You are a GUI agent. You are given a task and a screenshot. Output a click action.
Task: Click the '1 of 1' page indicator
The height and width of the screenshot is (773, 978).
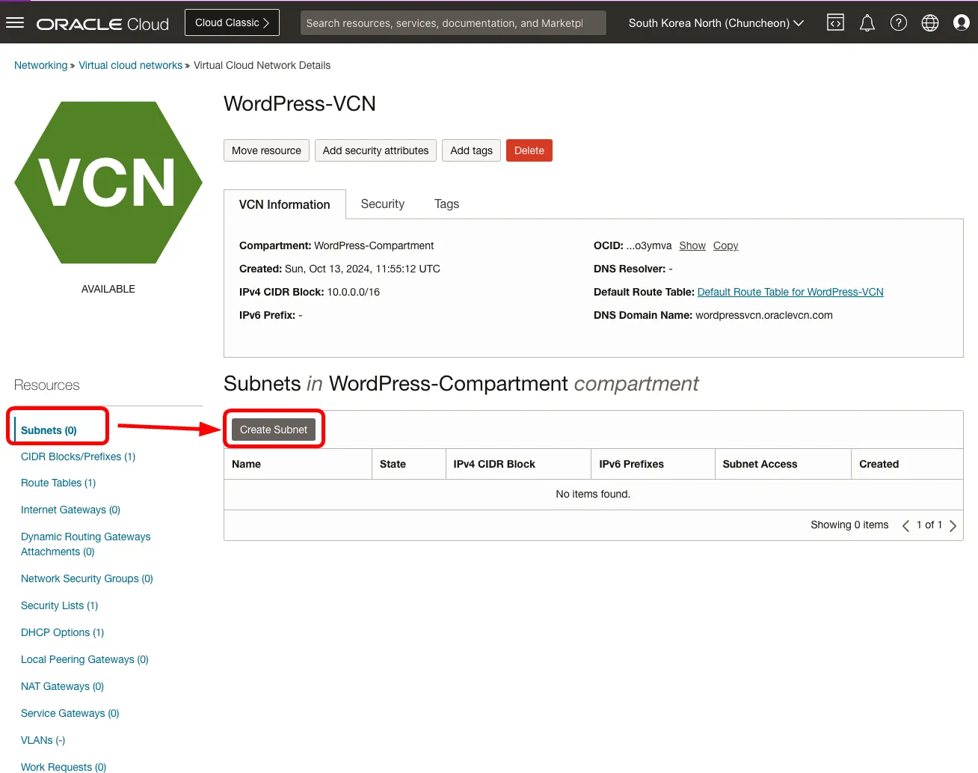pyautogui.click(x=929, y=525)
